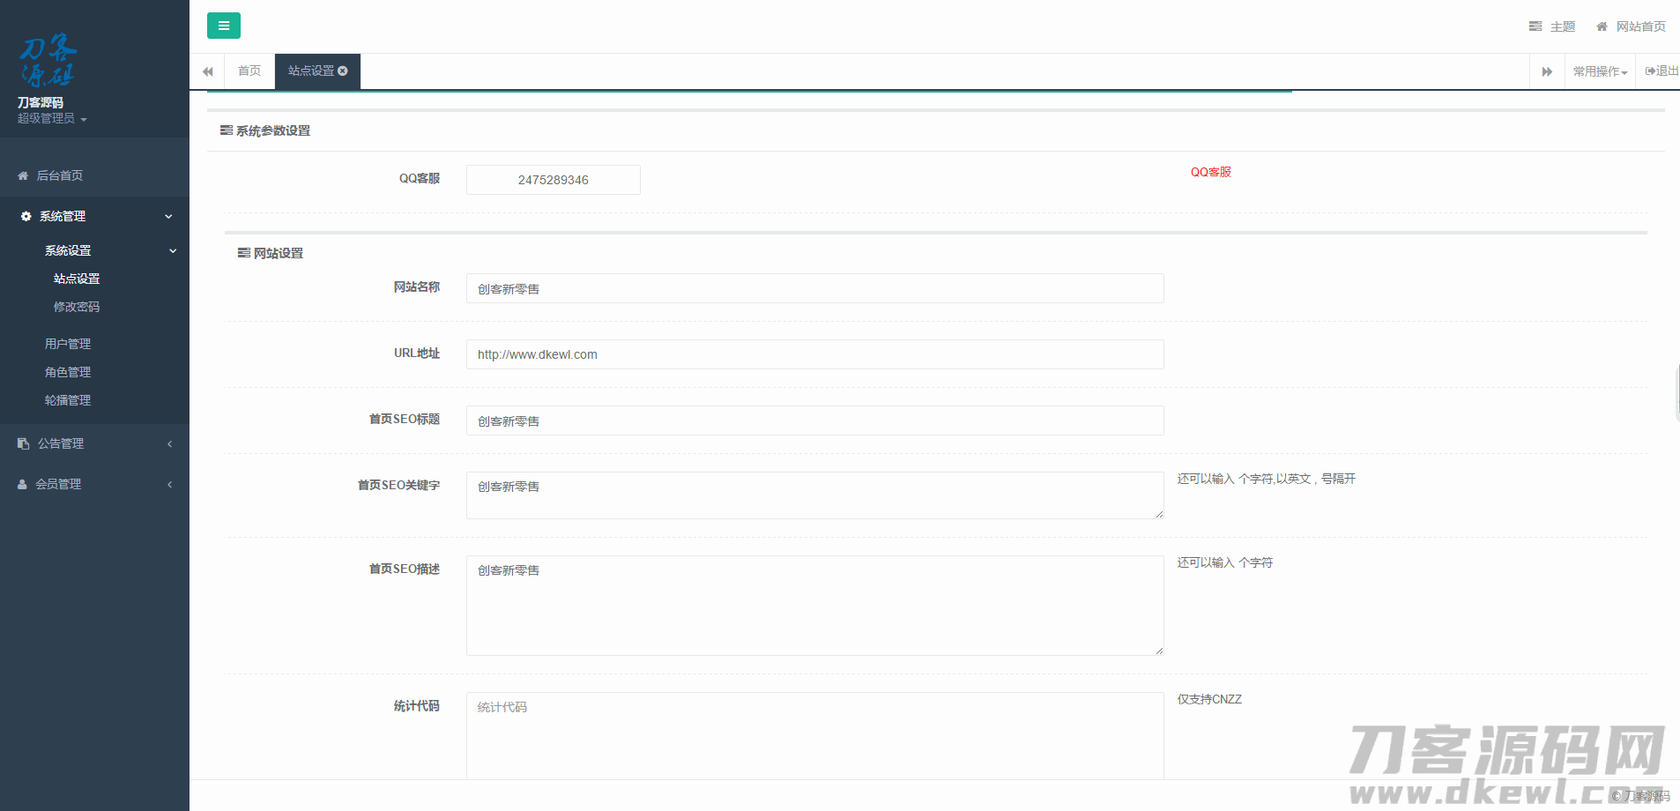Go to 网站首页 via the home icon link

(1631, 26)
